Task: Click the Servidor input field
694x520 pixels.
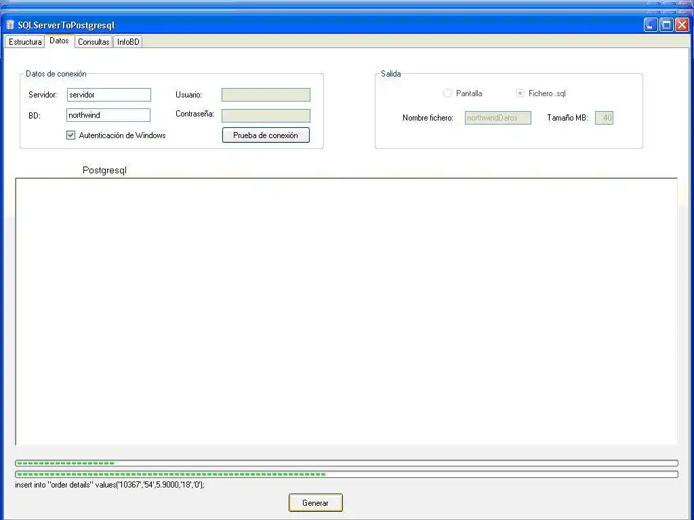Action: tap(109, 95)
